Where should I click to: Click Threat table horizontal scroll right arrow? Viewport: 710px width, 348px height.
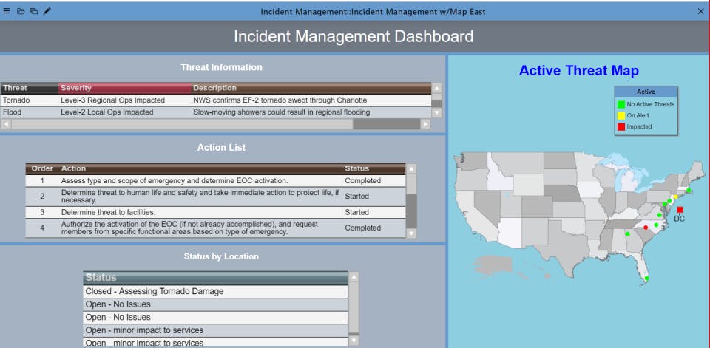[x=425, y=124]
